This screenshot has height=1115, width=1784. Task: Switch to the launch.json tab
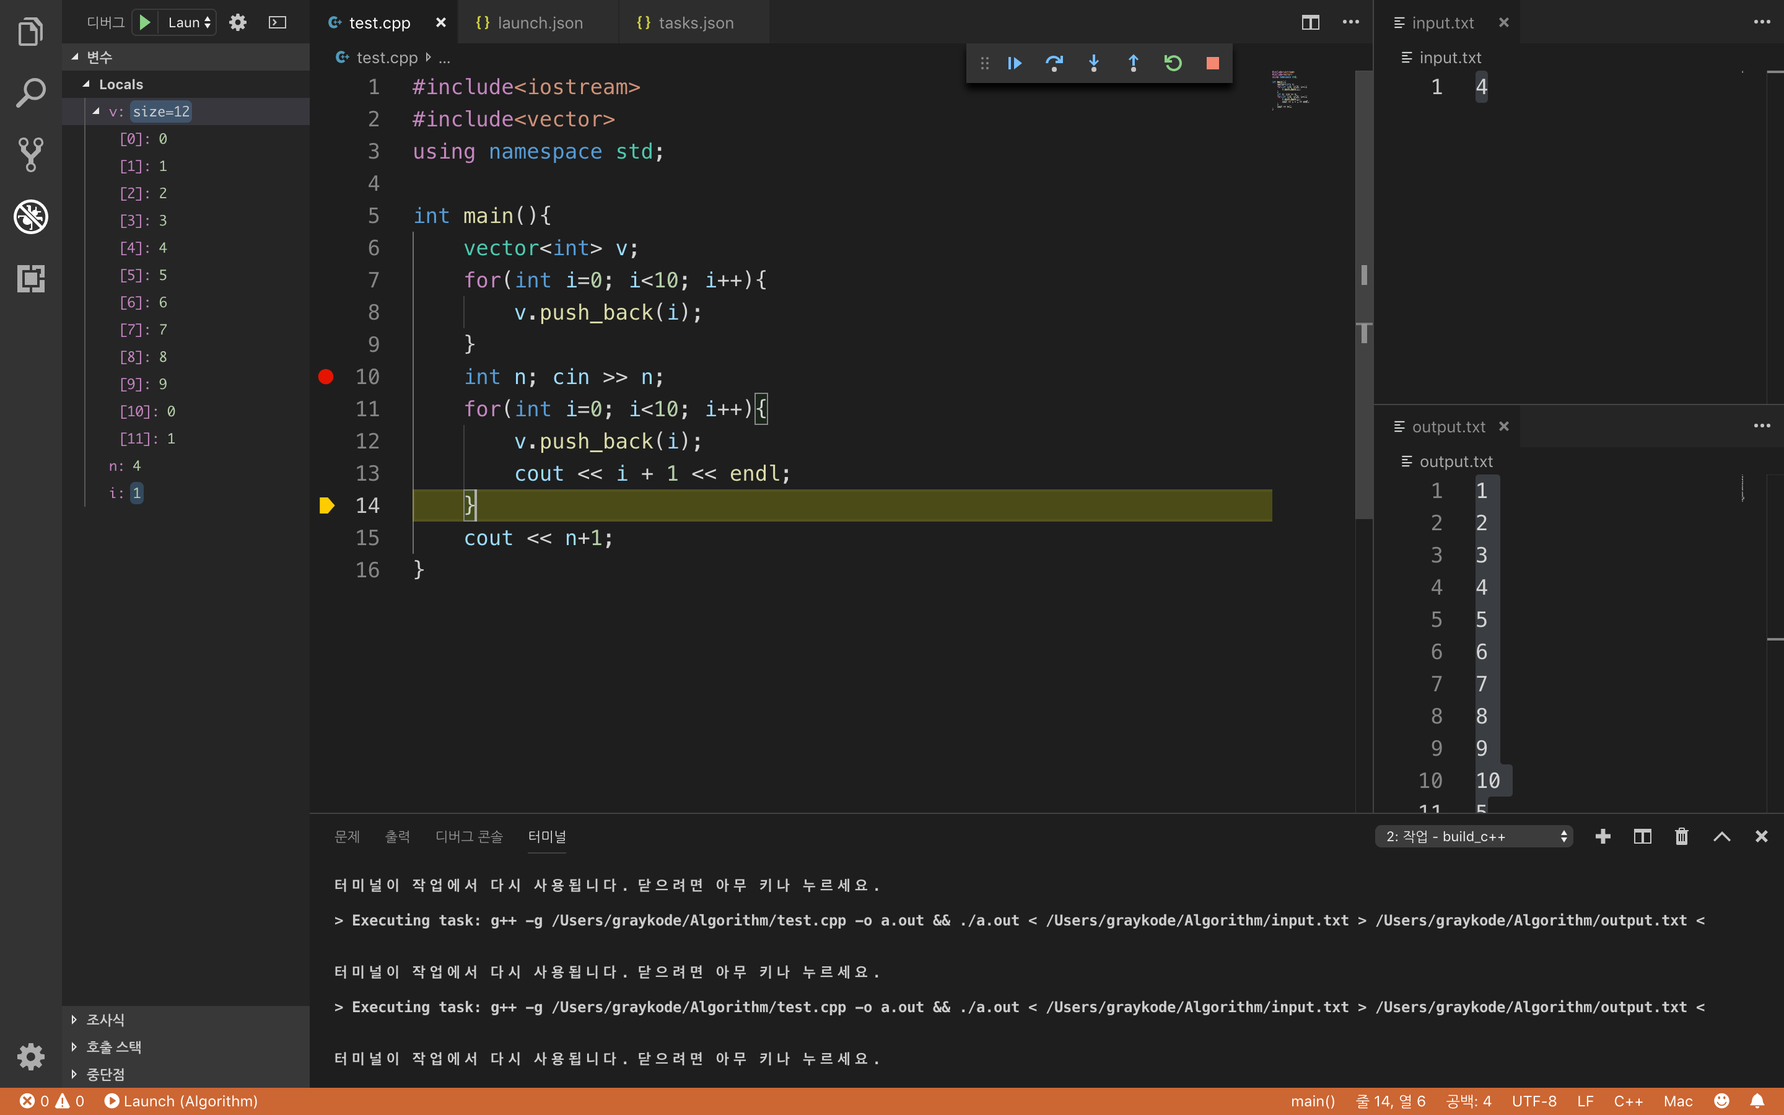pos(539,22)
